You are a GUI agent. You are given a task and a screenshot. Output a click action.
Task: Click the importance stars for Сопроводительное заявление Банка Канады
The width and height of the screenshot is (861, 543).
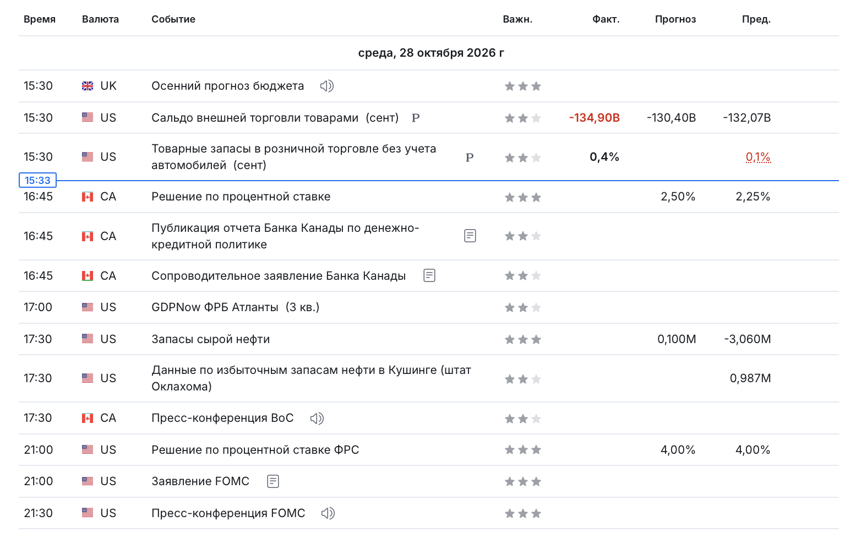tap(523, 275)
